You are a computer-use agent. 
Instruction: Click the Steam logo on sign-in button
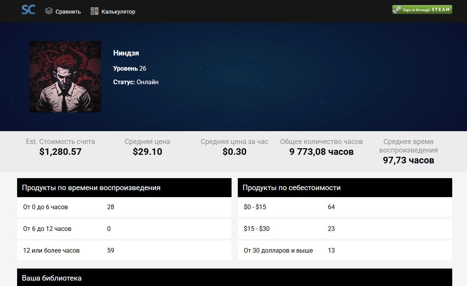pyautogui.click(x=397, y=10)
